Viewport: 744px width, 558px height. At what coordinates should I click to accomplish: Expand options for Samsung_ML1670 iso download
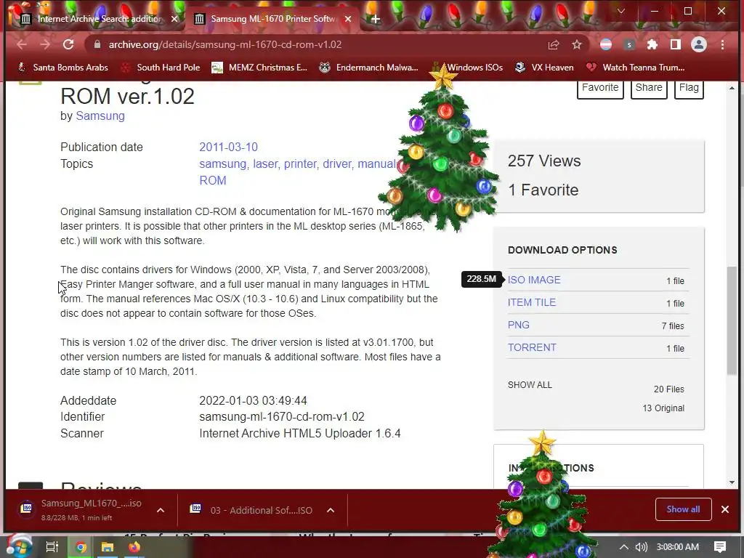(x=161, y=510)
